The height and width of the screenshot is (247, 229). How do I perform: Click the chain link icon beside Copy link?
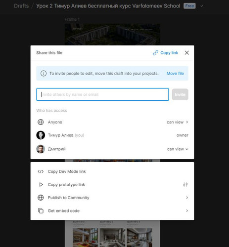[x=155, y=53]
